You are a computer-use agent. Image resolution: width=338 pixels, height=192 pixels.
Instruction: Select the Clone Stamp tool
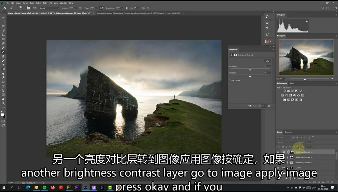pyautogui.click(x=3, y=56)
